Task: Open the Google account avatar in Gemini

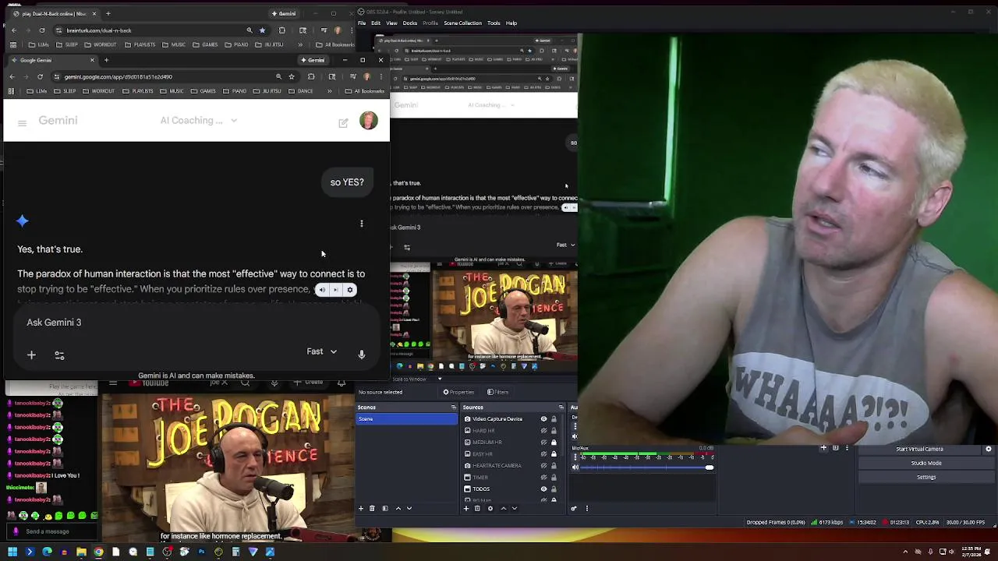Action: pyautogui.click(x=369, y=121)
